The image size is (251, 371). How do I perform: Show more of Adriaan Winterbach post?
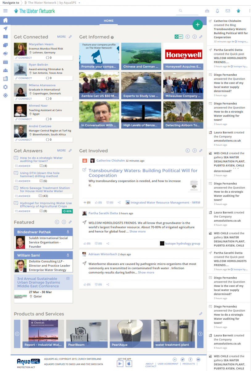(146, 272)
